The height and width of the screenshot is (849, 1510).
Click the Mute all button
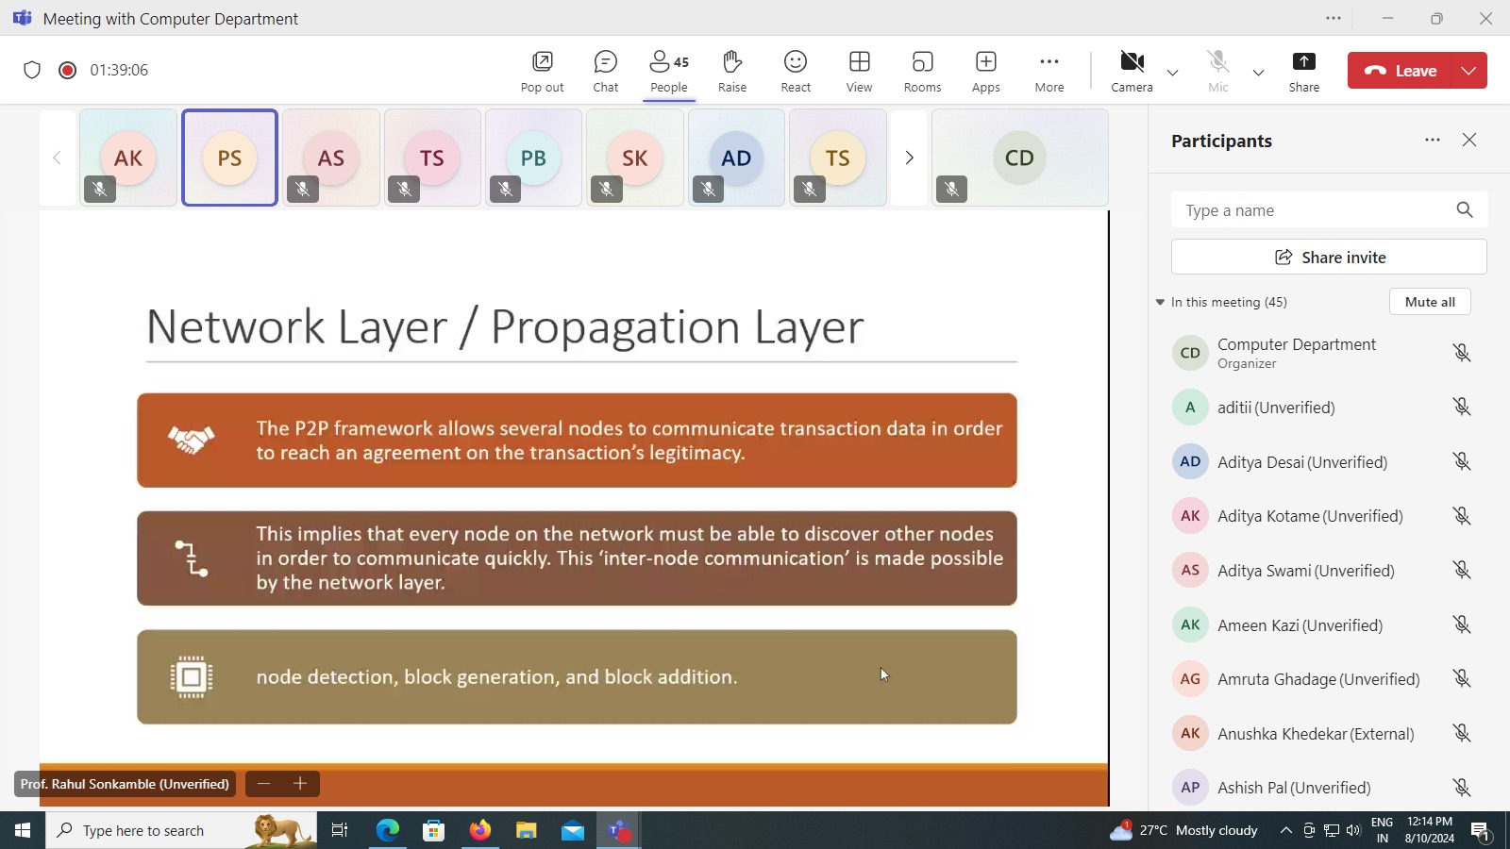(x=1429, y=302)
